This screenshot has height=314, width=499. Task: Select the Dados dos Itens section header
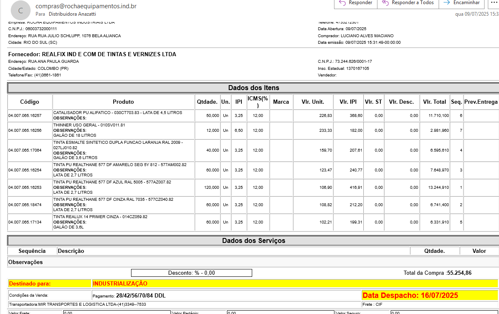tap(253, 88)
